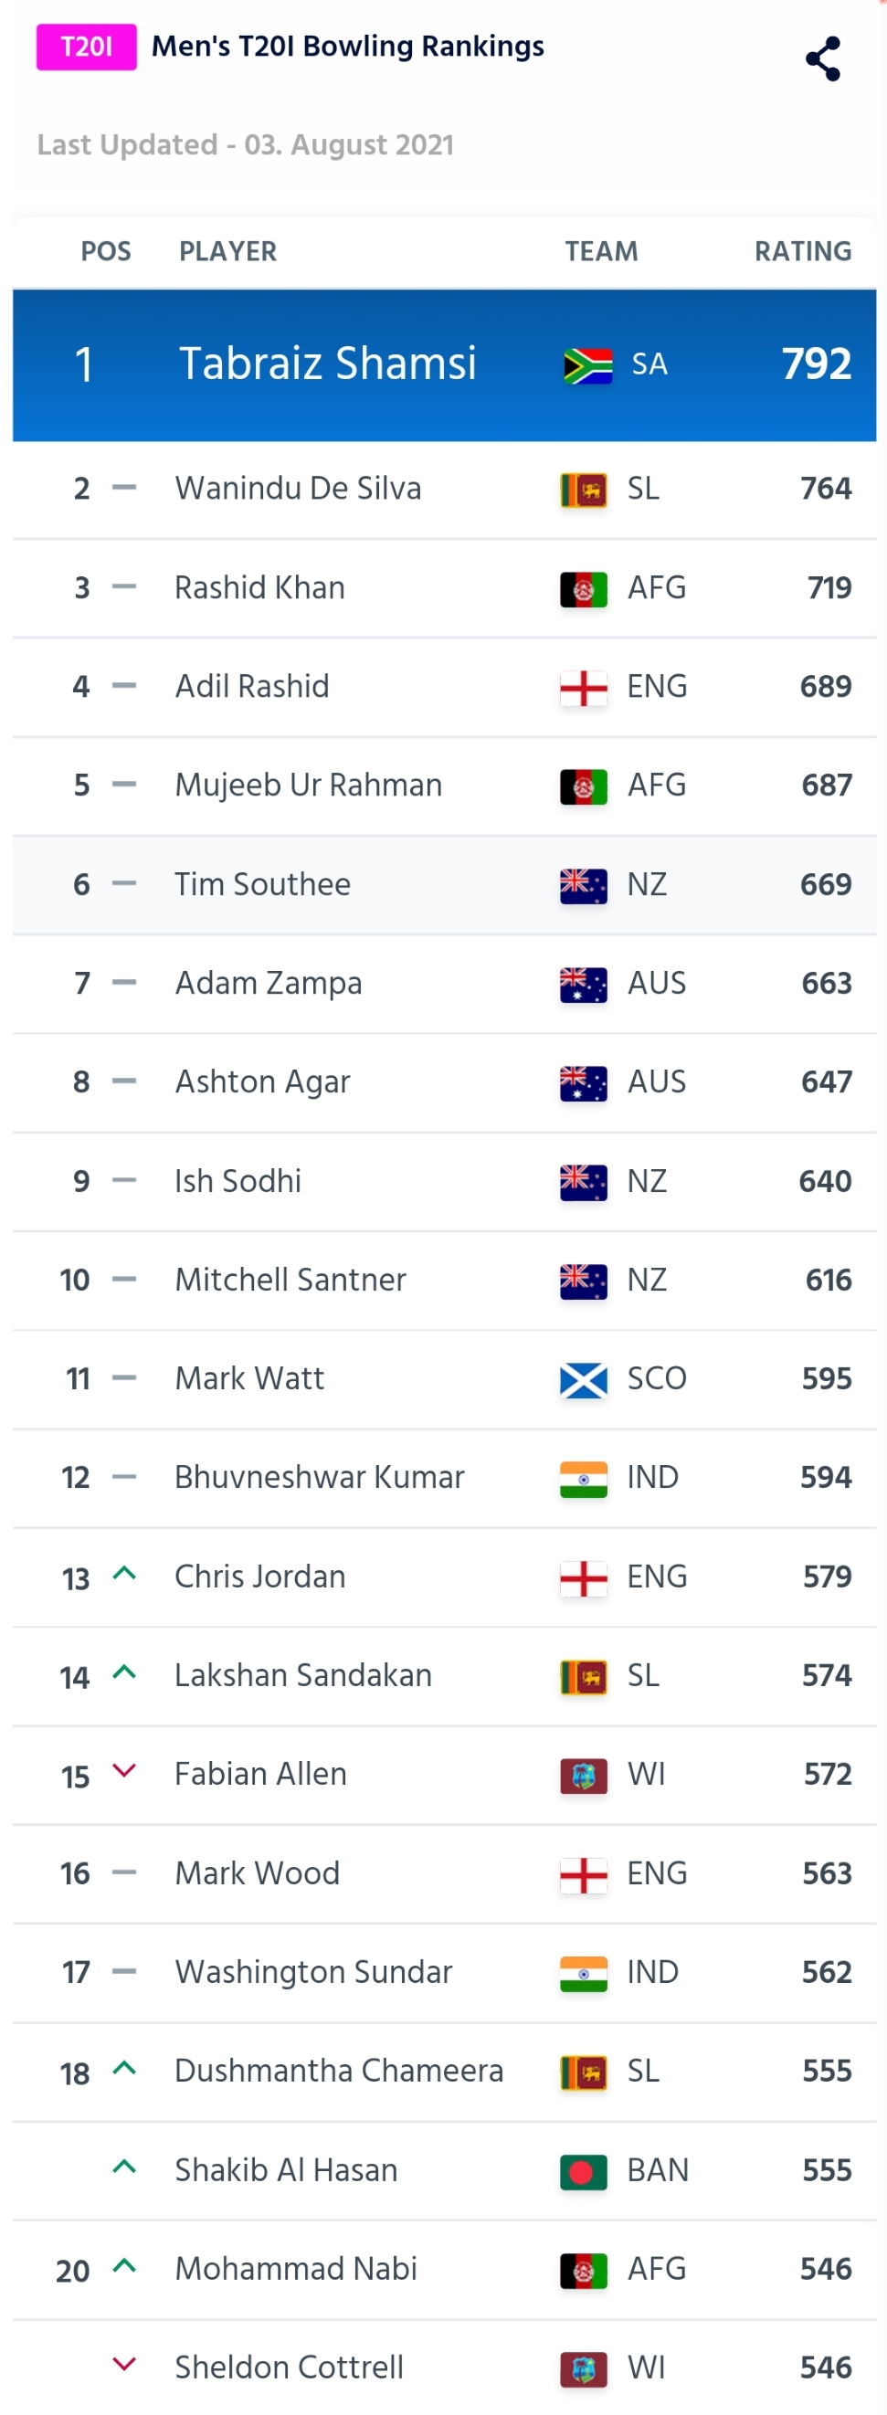887x2415 pixels.
Task: Tap the RATING column header
Action: (803, 251)
